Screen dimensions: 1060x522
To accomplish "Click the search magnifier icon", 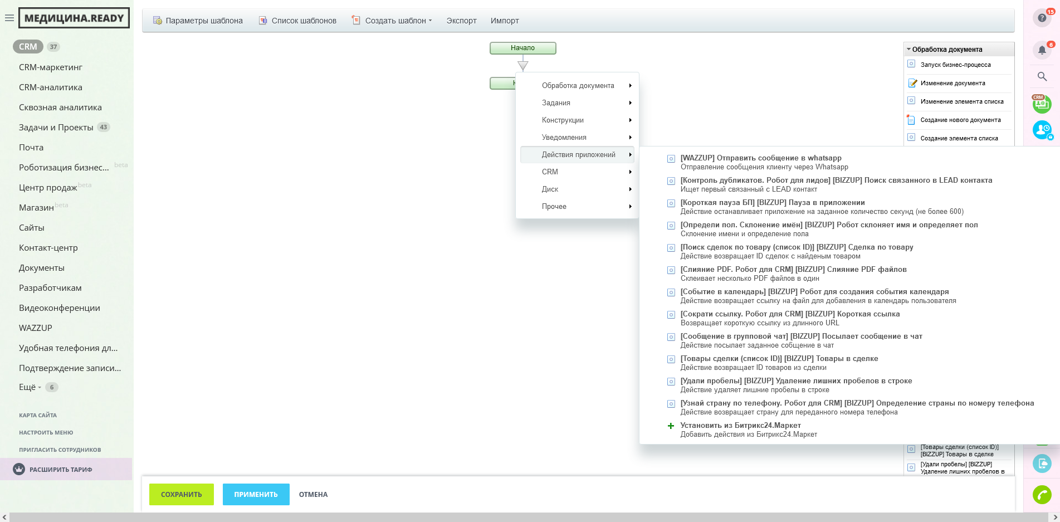I will [1042, 76].
